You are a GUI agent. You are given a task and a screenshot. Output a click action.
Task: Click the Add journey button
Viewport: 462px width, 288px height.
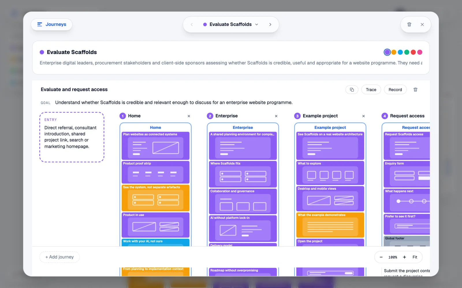59,257
